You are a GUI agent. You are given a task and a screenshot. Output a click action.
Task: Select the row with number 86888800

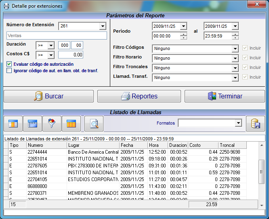125,186
